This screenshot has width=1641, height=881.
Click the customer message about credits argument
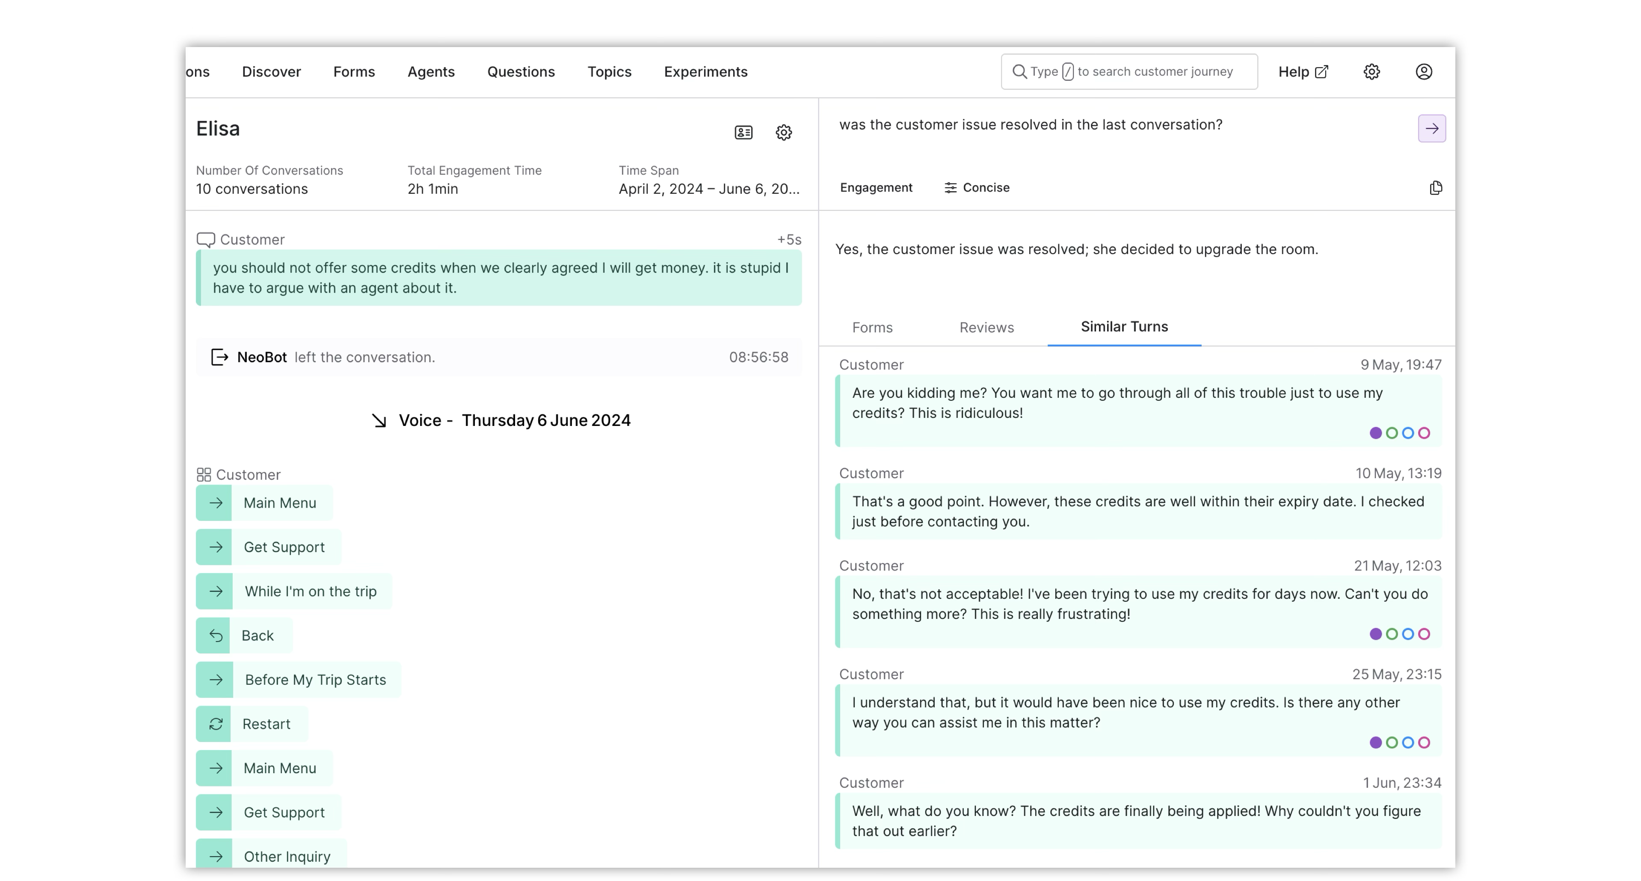click(x=499, y=278)
